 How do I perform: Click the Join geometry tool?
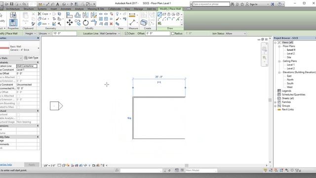click(x=42, y=24)
